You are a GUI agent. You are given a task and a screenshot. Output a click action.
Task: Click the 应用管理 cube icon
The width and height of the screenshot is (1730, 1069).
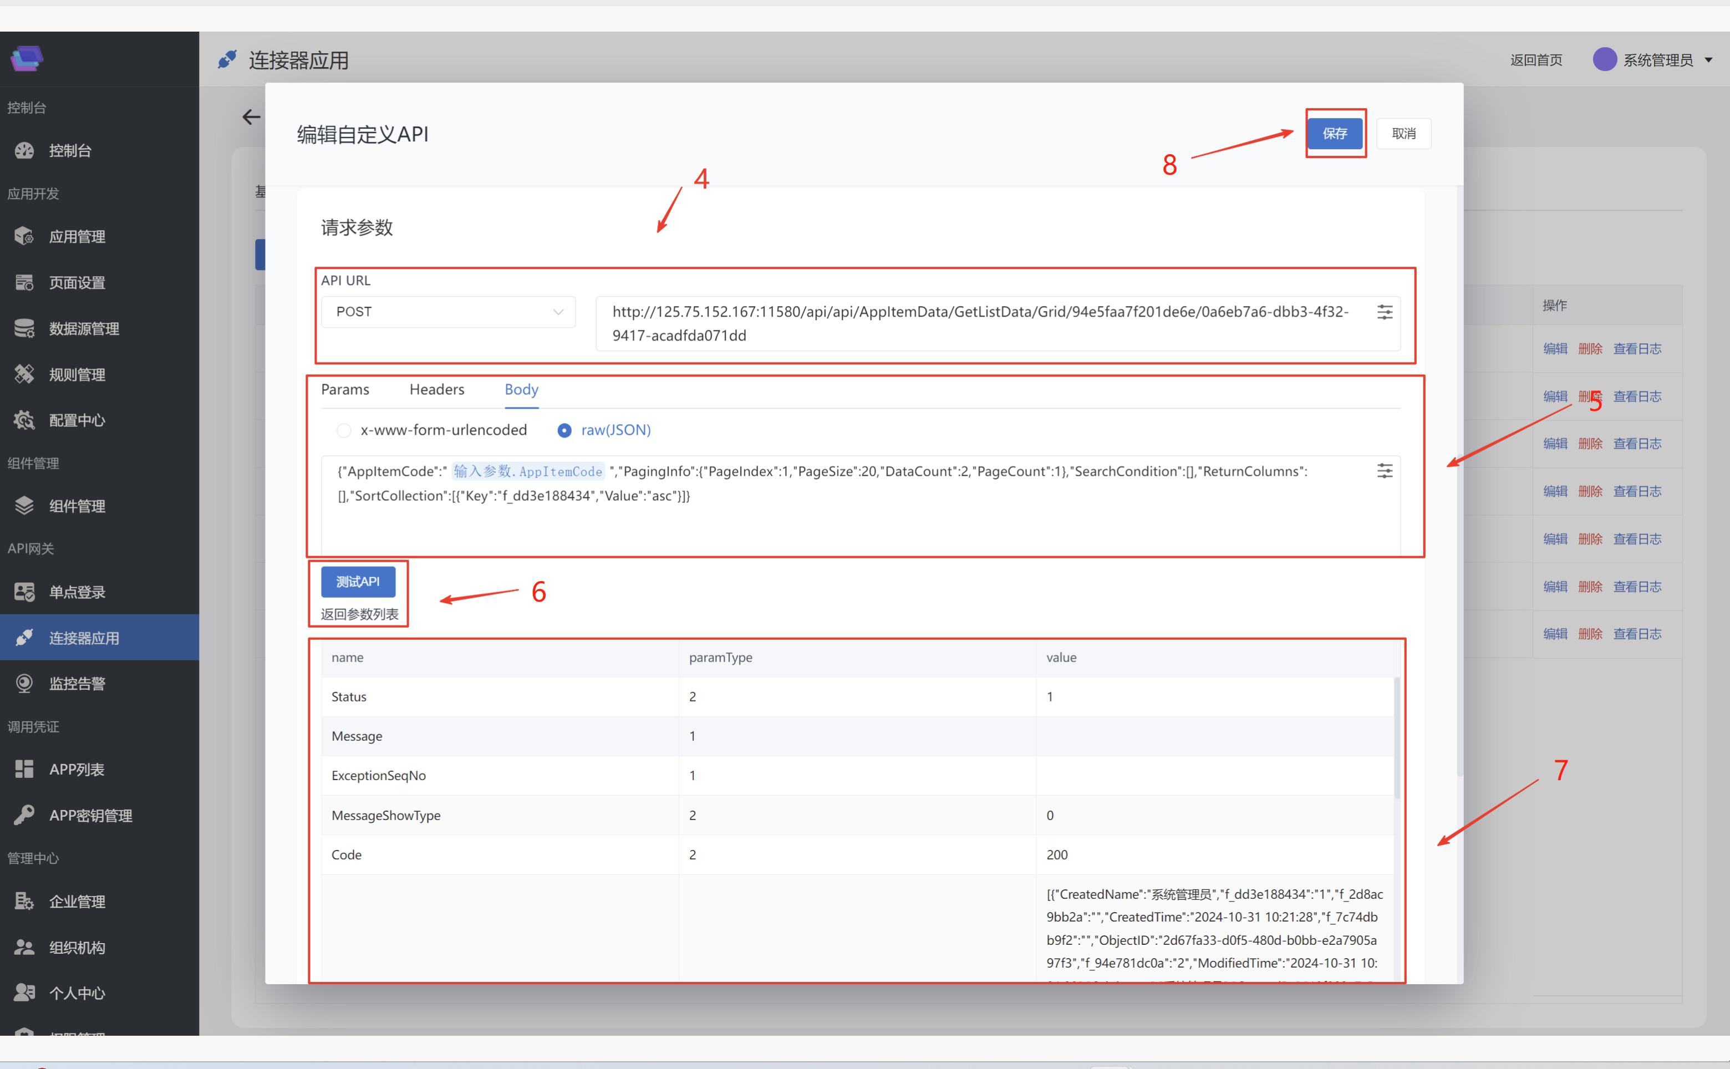25,236
